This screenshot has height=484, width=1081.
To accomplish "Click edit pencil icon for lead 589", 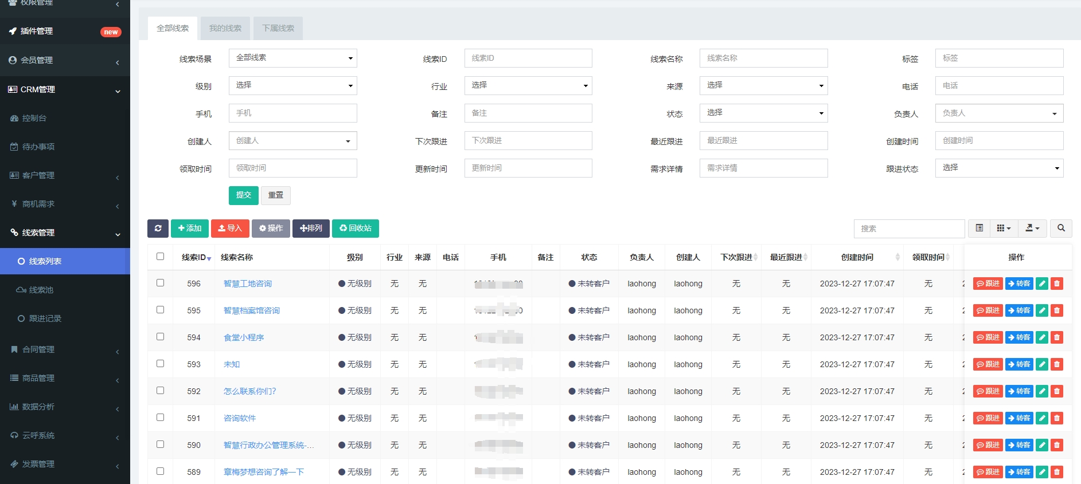I will pos(1042,472).
